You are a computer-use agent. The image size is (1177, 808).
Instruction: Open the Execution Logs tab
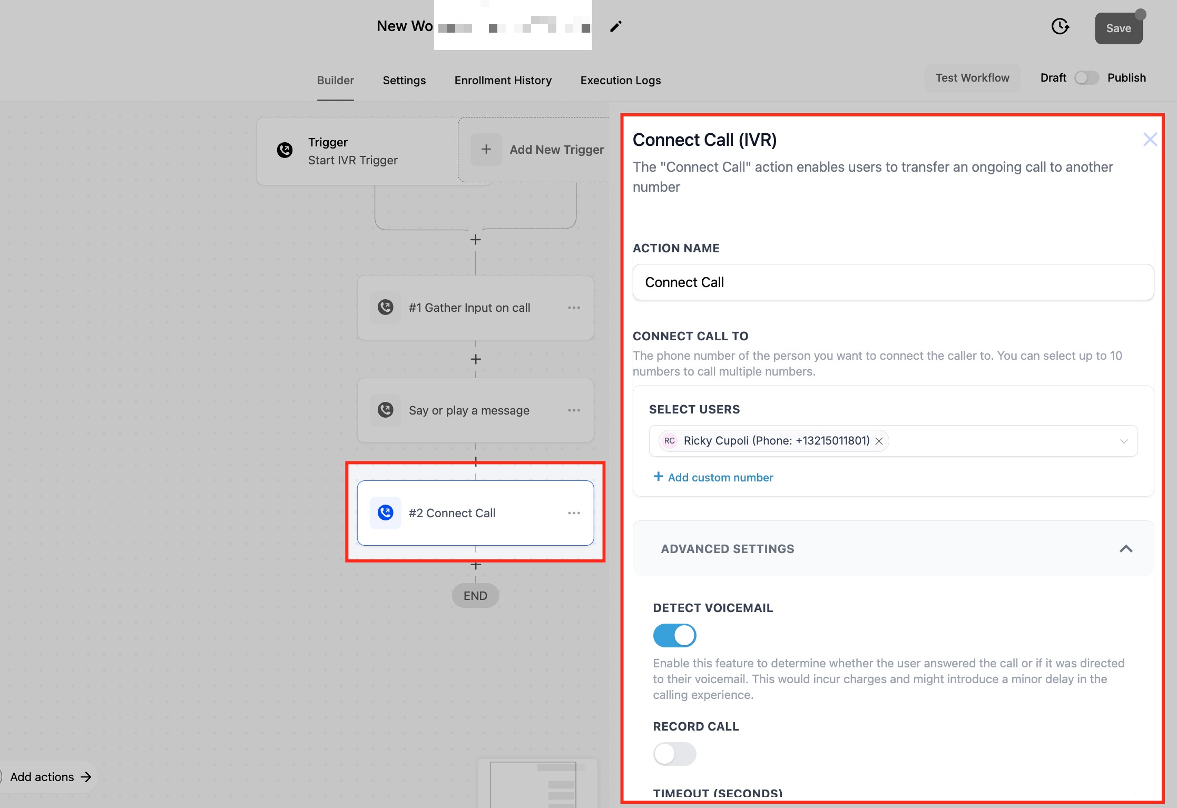point(620,80)
